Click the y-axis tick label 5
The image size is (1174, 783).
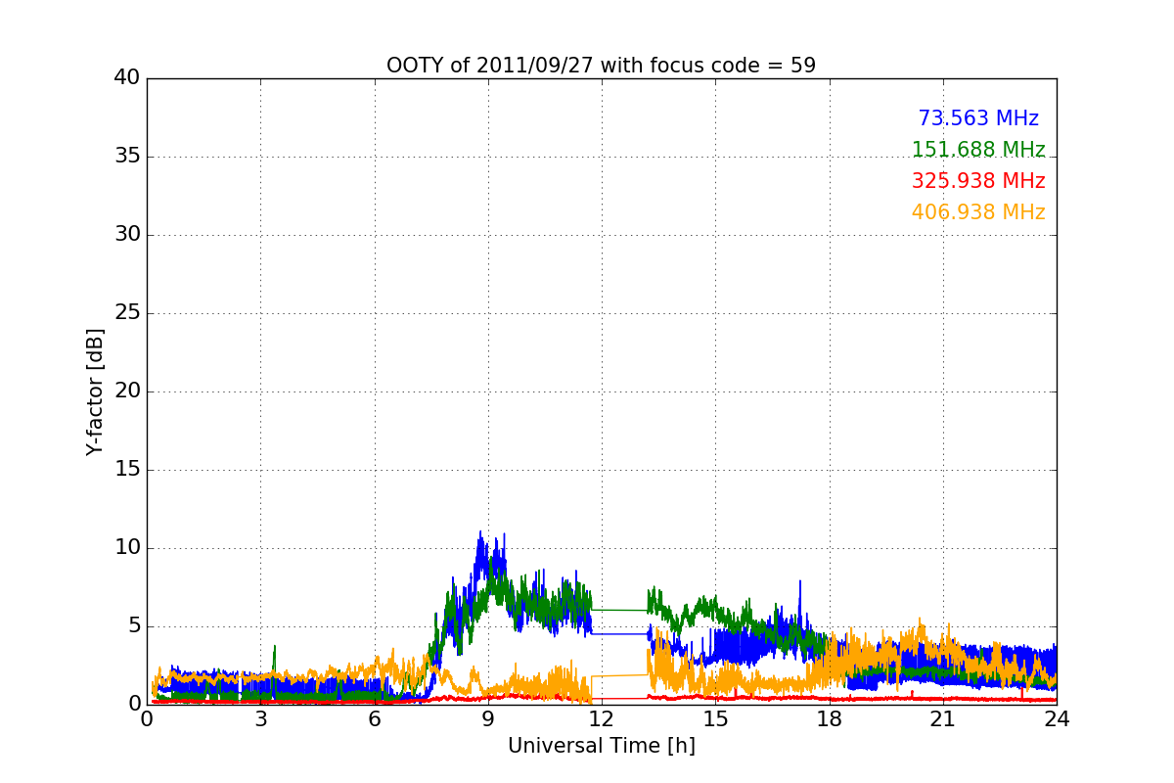point(134,626)
